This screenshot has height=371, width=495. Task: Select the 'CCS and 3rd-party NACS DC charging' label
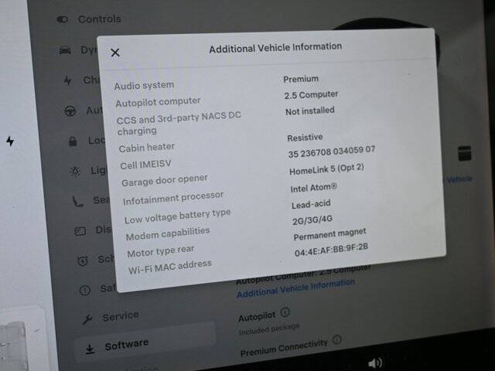click(179, 123)
